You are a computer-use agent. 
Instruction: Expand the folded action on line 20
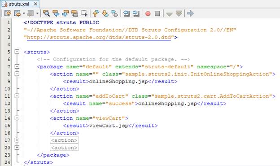[17, 148]
